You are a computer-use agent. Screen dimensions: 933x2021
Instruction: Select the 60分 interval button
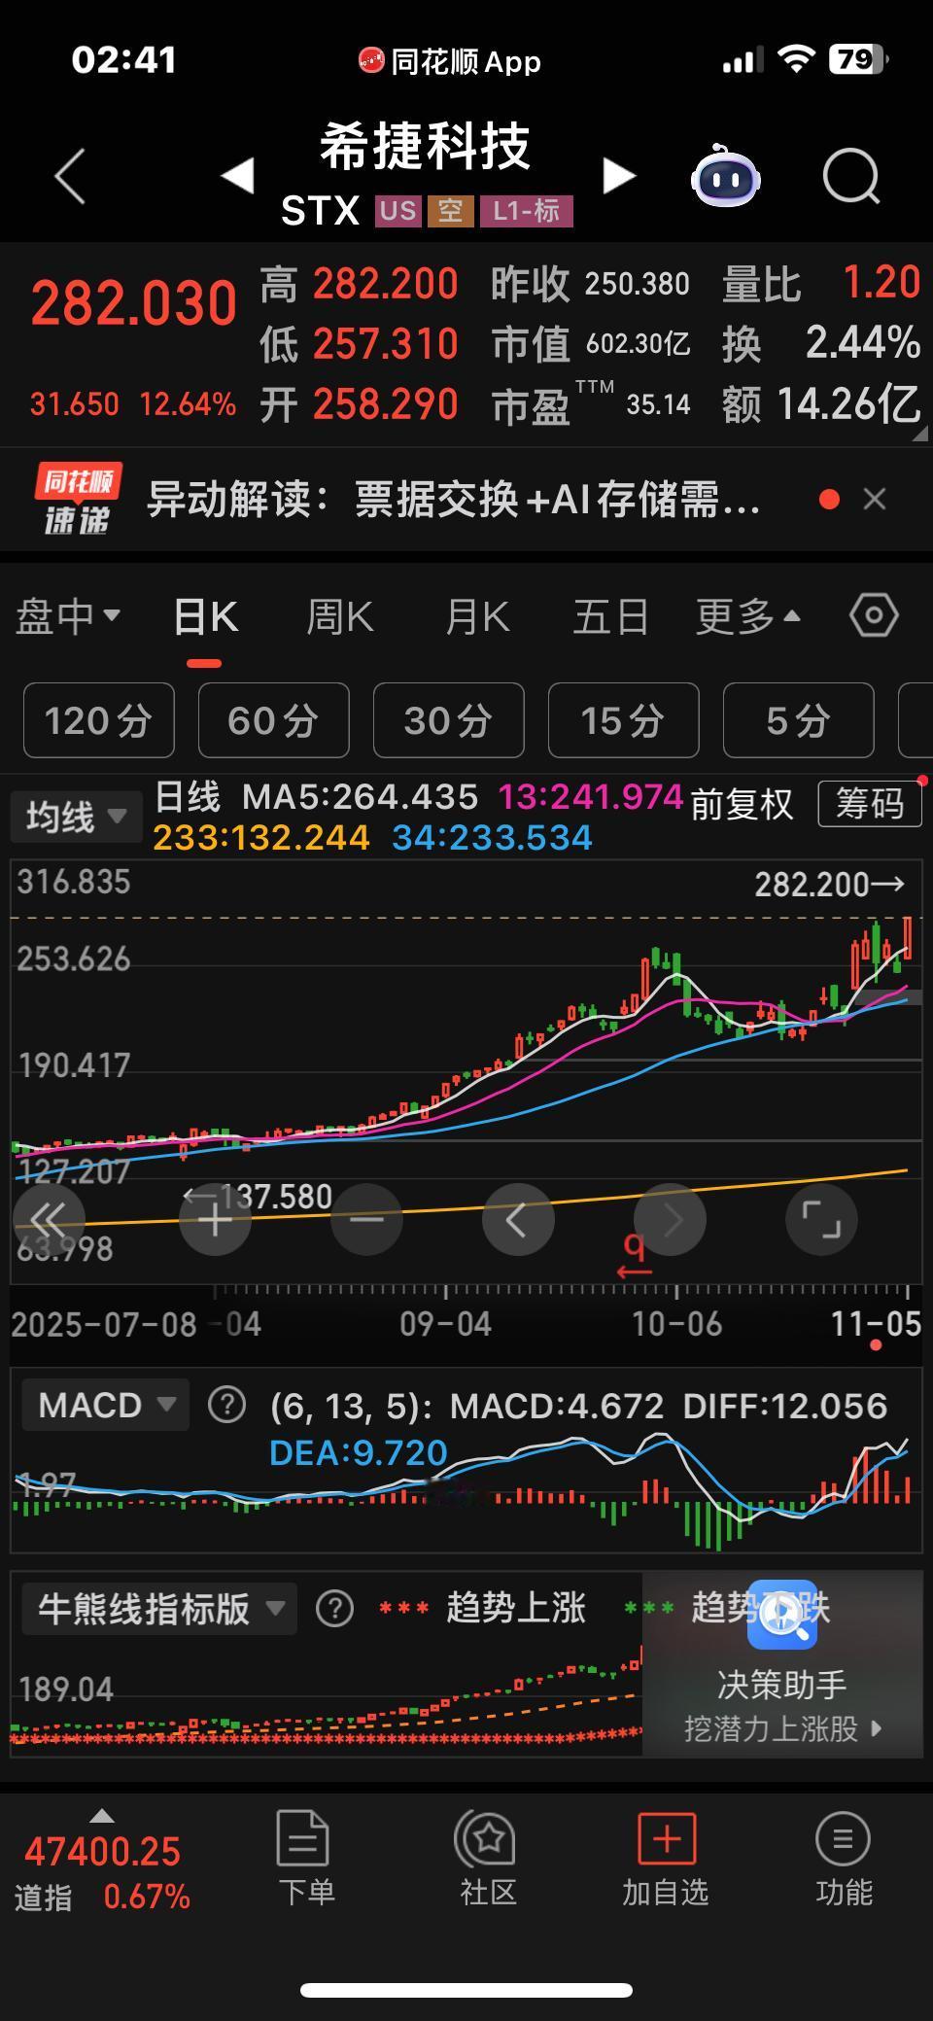tap(274, 720)
